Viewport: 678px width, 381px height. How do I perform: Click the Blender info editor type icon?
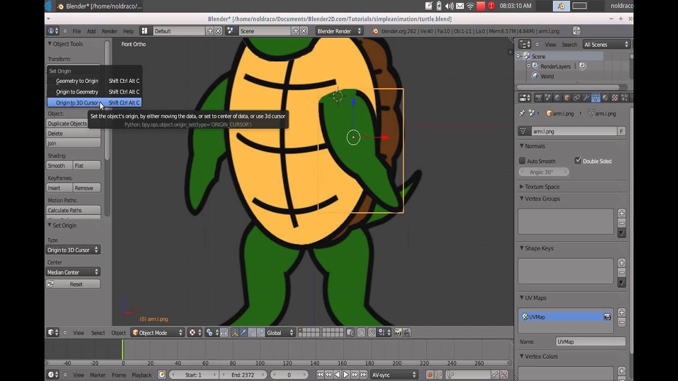[53, 31]
